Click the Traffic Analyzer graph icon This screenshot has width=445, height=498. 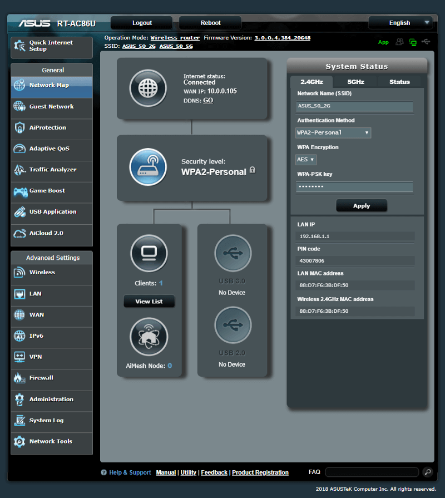19,170
